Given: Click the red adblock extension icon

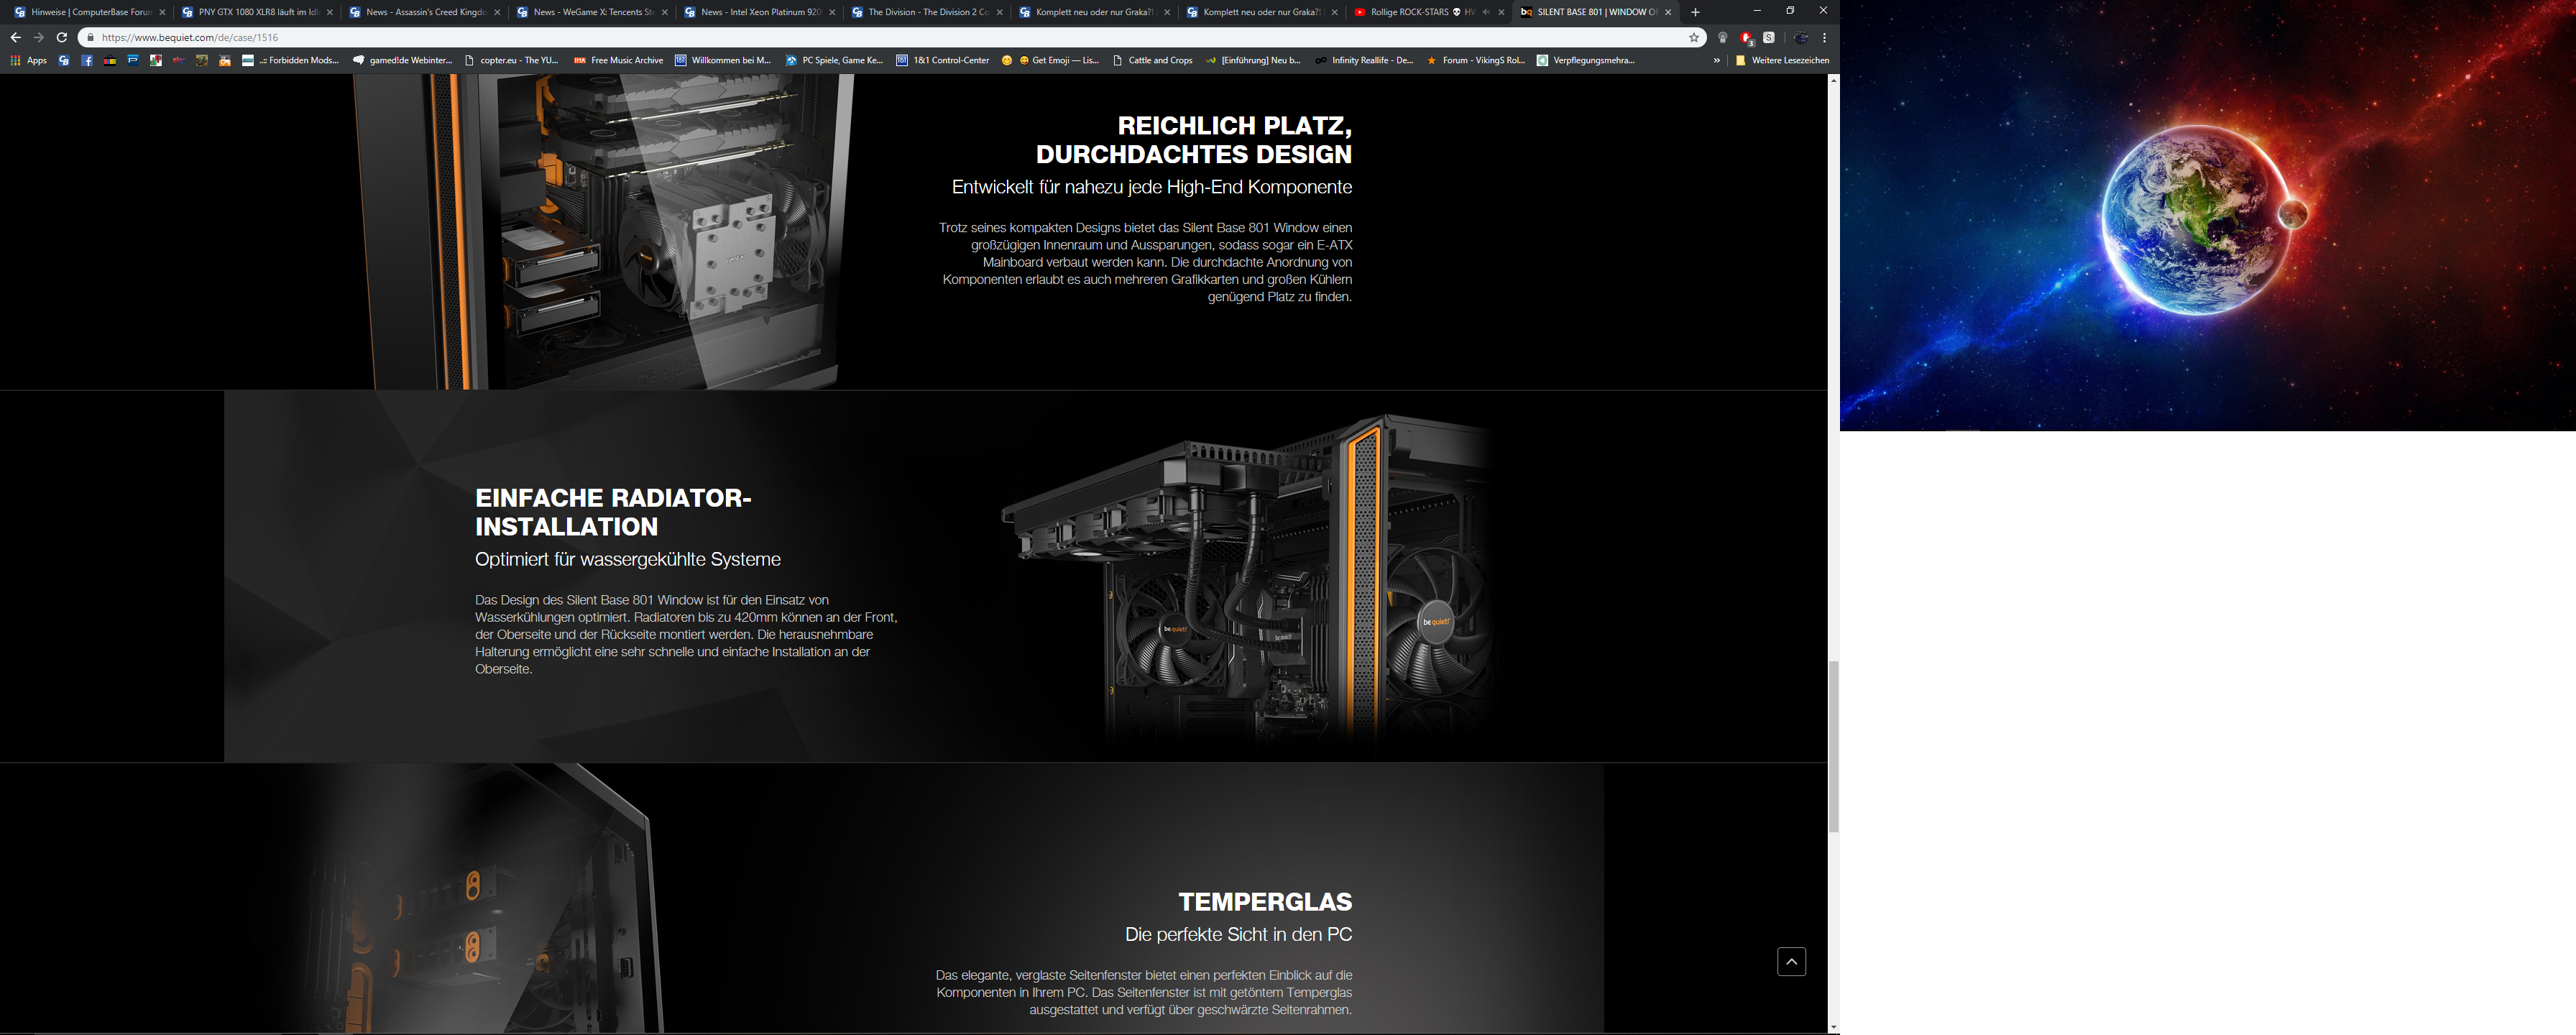Looking at the screenshot, I should 1746,37.
